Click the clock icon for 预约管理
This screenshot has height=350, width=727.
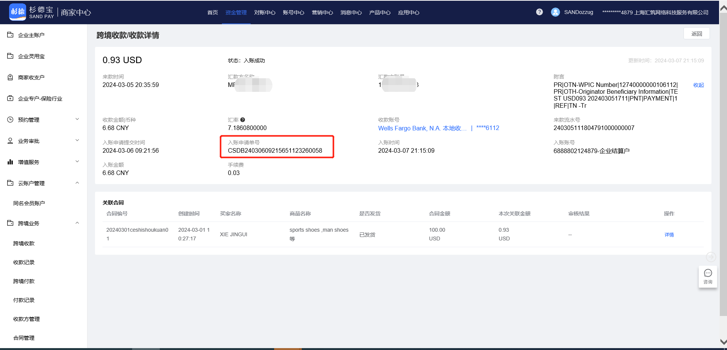tap(10, 119)
